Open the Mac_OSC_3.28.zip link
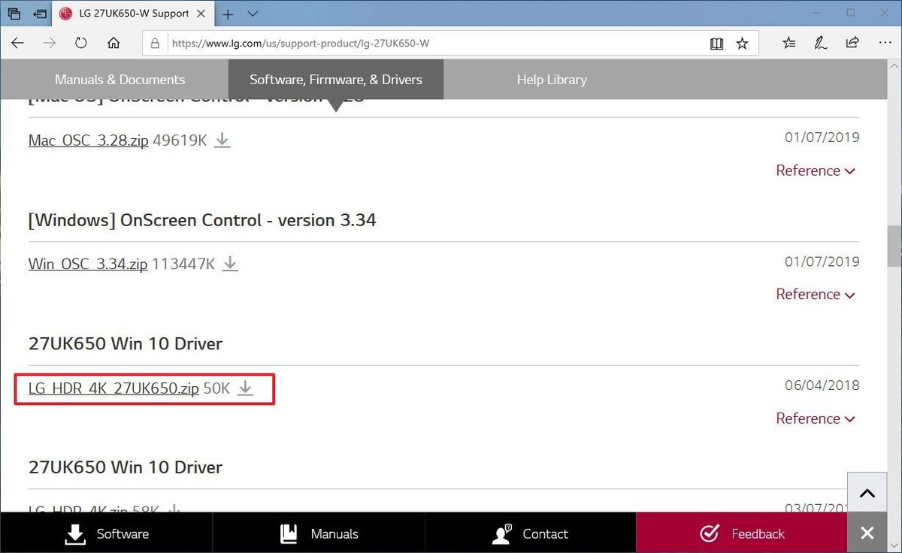Screen dimensions: 902x553 tap(88, 139)
